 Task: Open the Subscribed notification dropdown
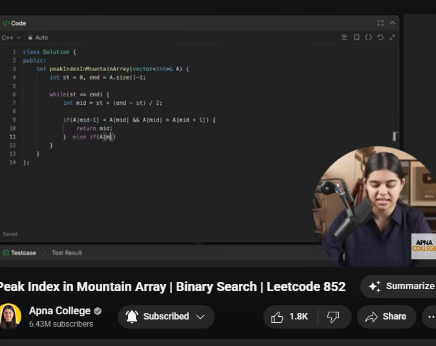coord(166,317)
